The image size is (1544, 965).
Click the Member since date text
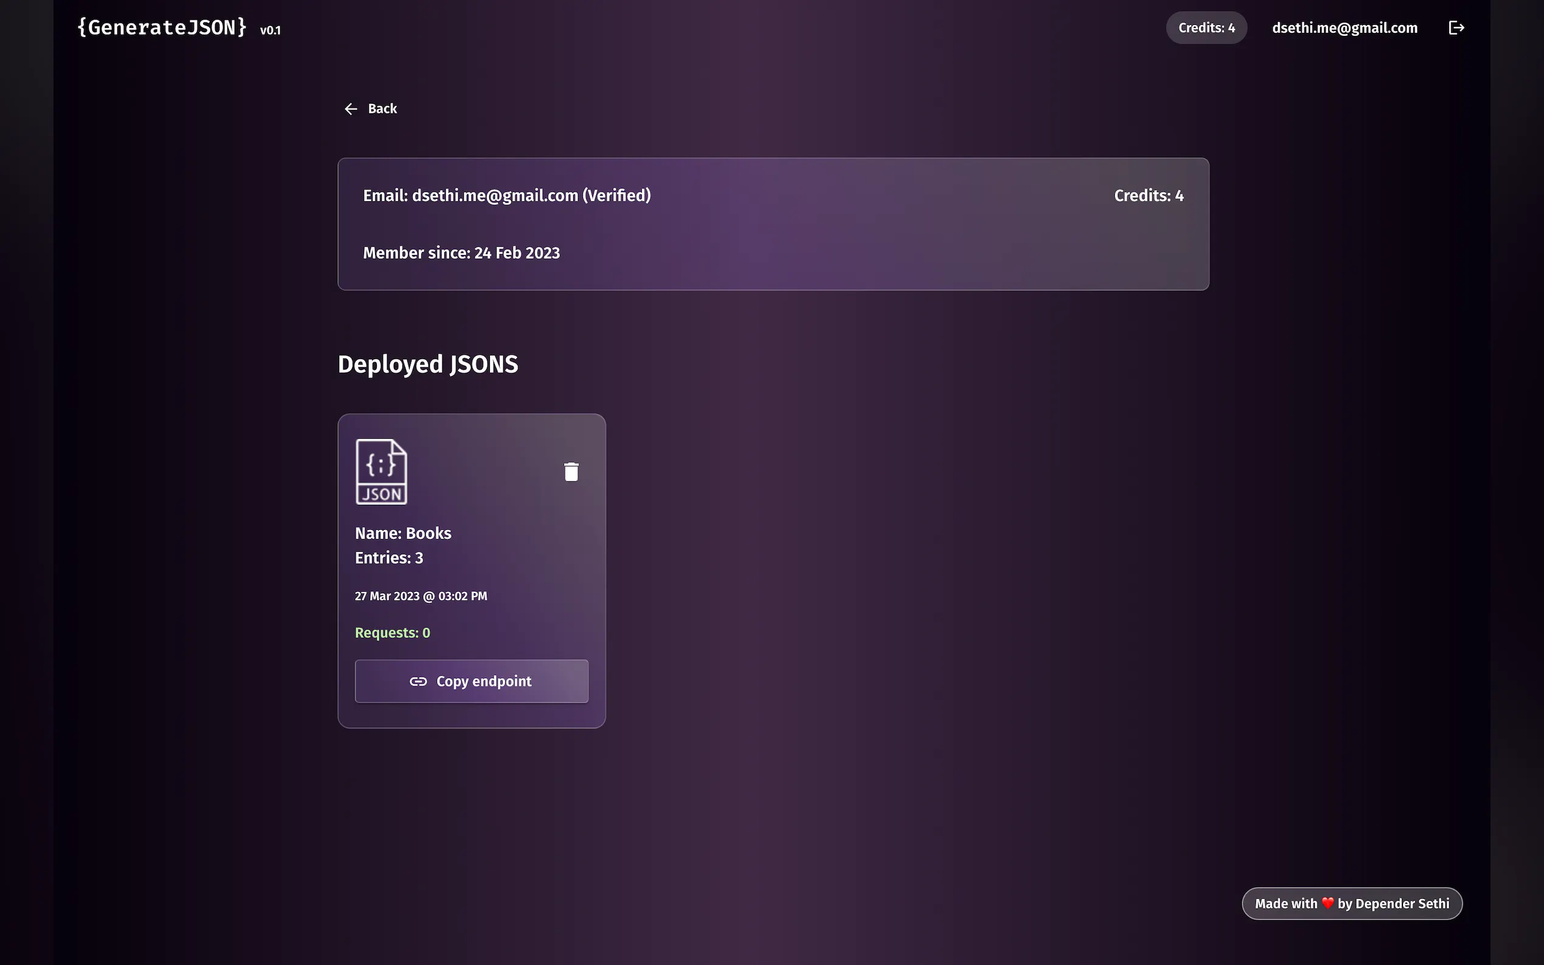point(461,253)
